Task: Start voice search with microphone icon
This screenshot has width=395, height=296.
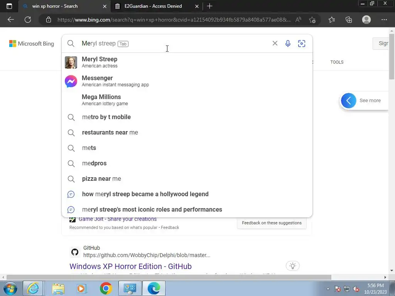Action: pyautogui.click(x=288, y=44)
